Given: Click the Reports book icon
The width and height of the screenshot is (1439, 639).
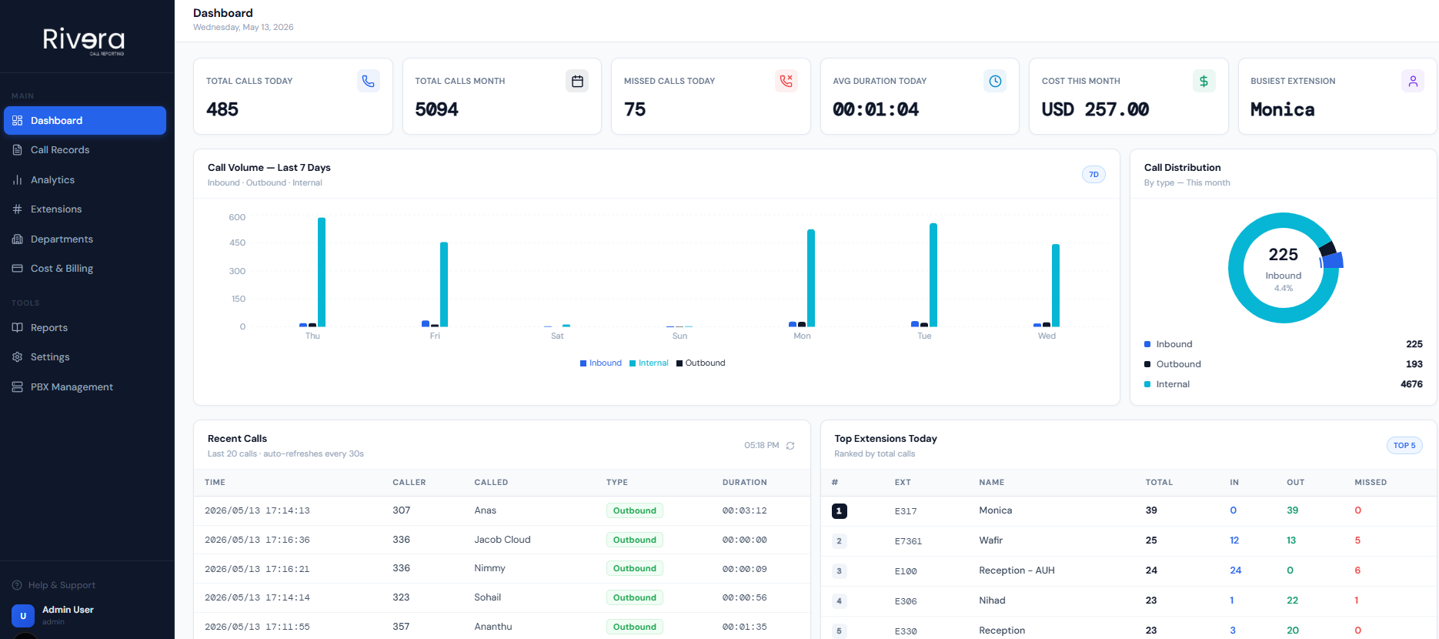Looking at the screenshot, I should pos(17,328).
